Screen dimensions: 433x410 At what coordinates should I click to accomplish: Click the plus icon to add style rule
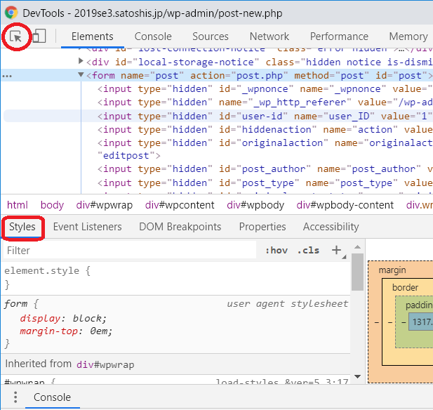click(337, 250)
